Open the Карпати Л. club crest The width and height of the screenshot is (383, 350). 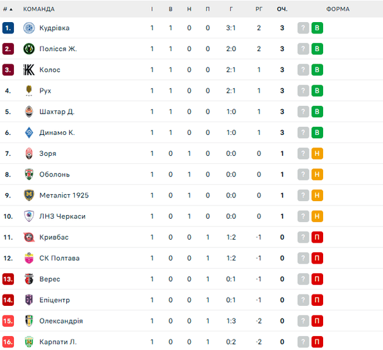[29, 342]
